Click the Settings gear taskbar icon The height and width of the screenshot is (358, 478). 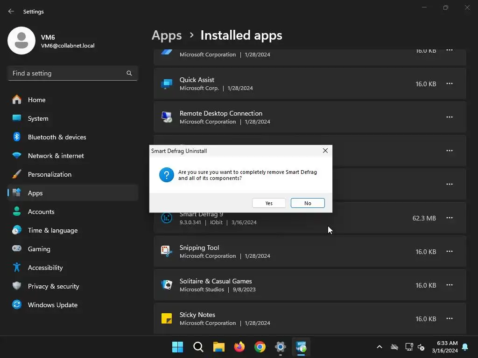pos(280,347)
